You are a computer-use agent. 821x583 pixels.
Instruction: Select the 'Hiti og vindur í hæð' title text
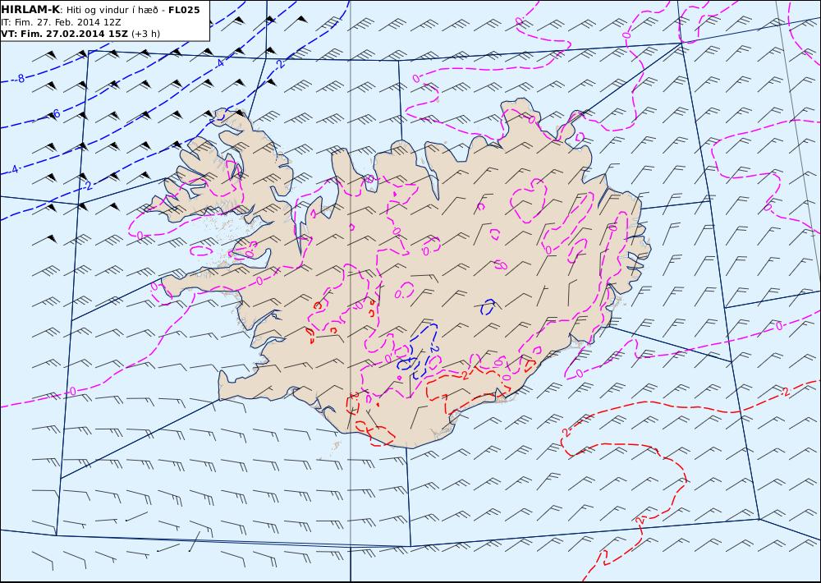(112, 10)
